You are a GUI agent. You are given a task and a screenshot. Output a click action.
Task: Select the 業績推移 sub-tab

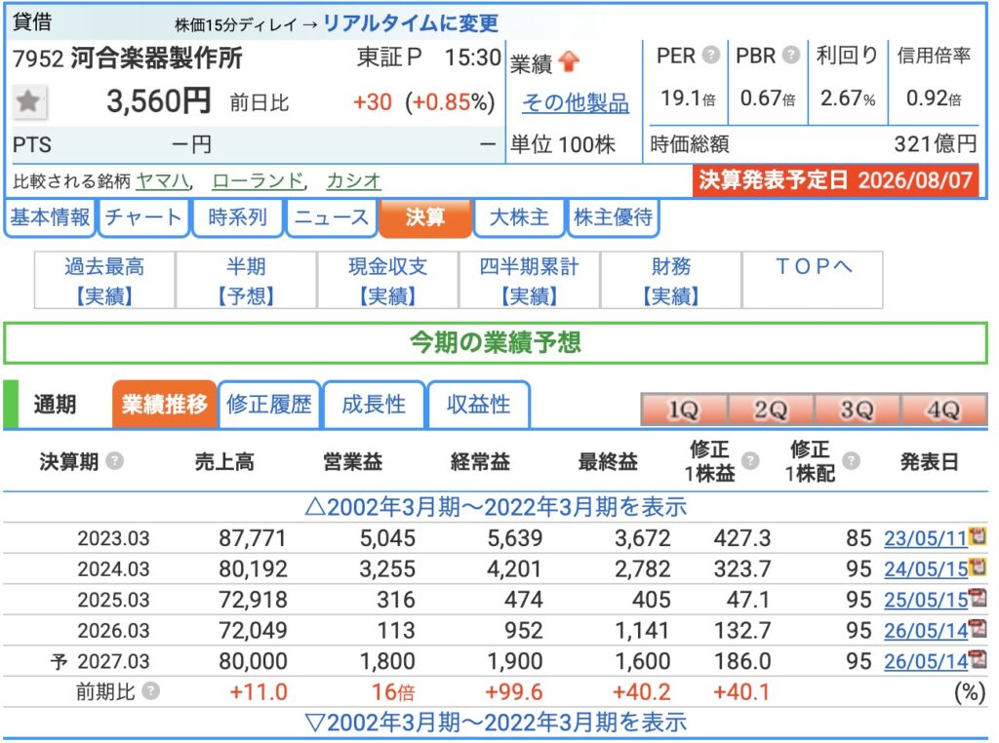tap(164, 405)
